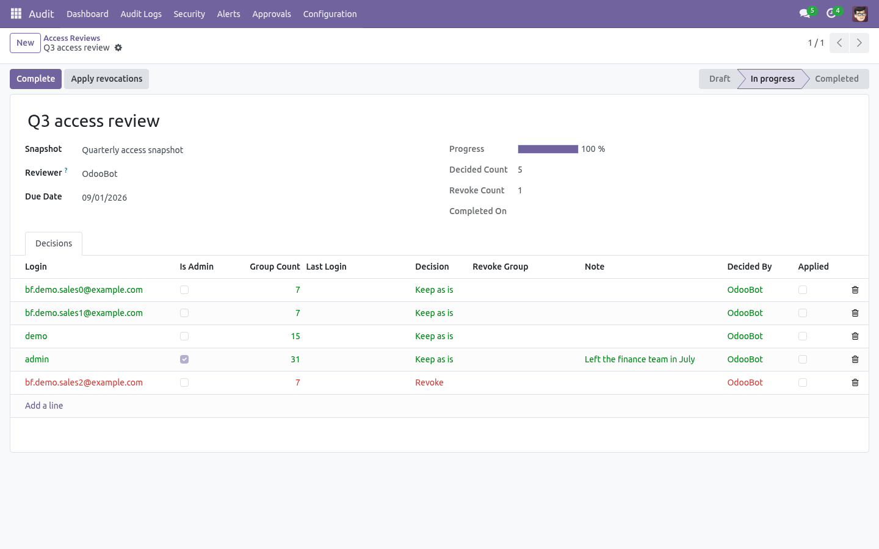879x549 pixels.
Task: Delete the bf.demo.sales2@example.com decision line
Action: [855, 382]
